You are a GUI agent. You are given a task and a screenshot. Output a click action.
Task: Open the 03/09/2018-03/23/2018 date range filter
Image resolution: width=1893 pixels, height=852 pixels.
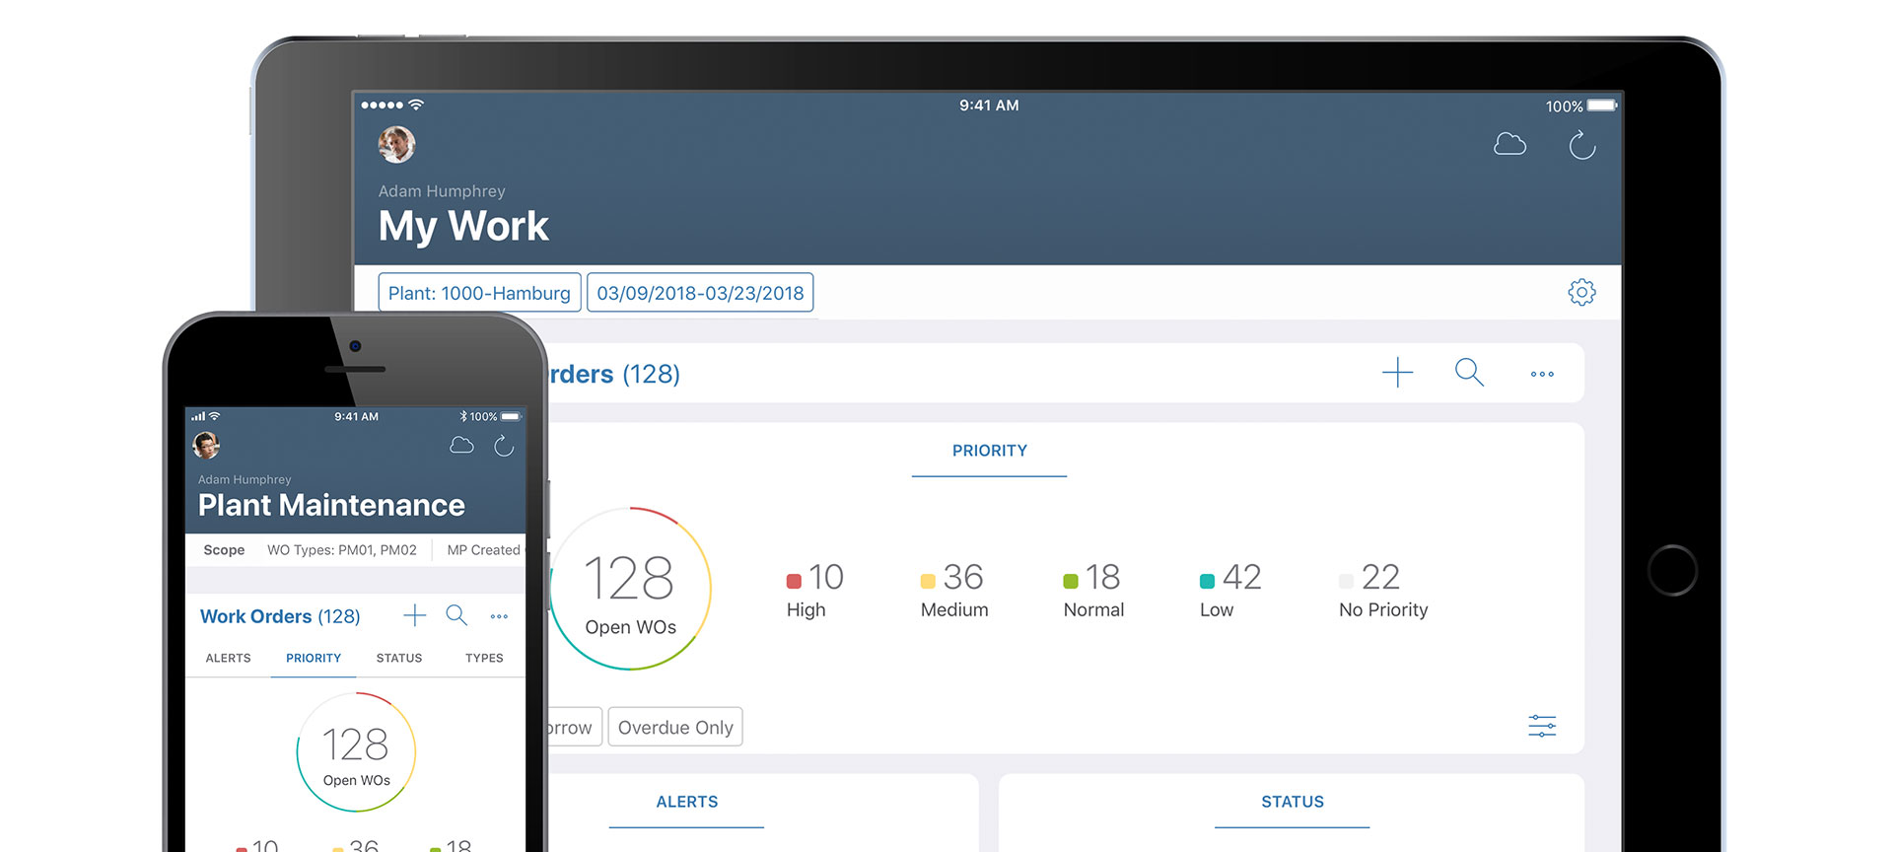pyautogui.click(x=700, y=293)
